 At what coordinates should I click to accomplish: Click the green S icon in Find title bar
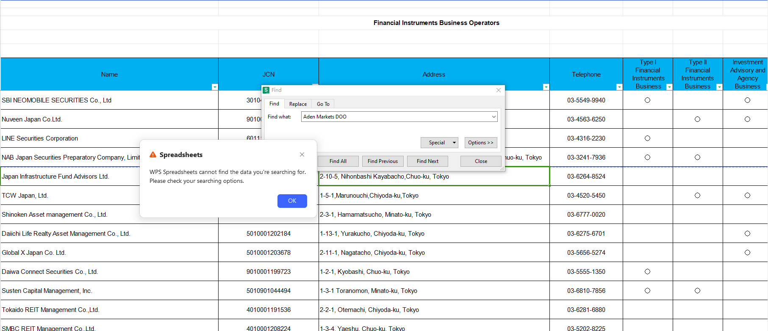click(x=266, y=90)
